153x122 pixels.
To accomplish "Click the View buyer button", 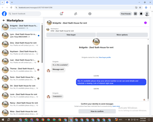I will pyautogui.click(x=71, y=35).
